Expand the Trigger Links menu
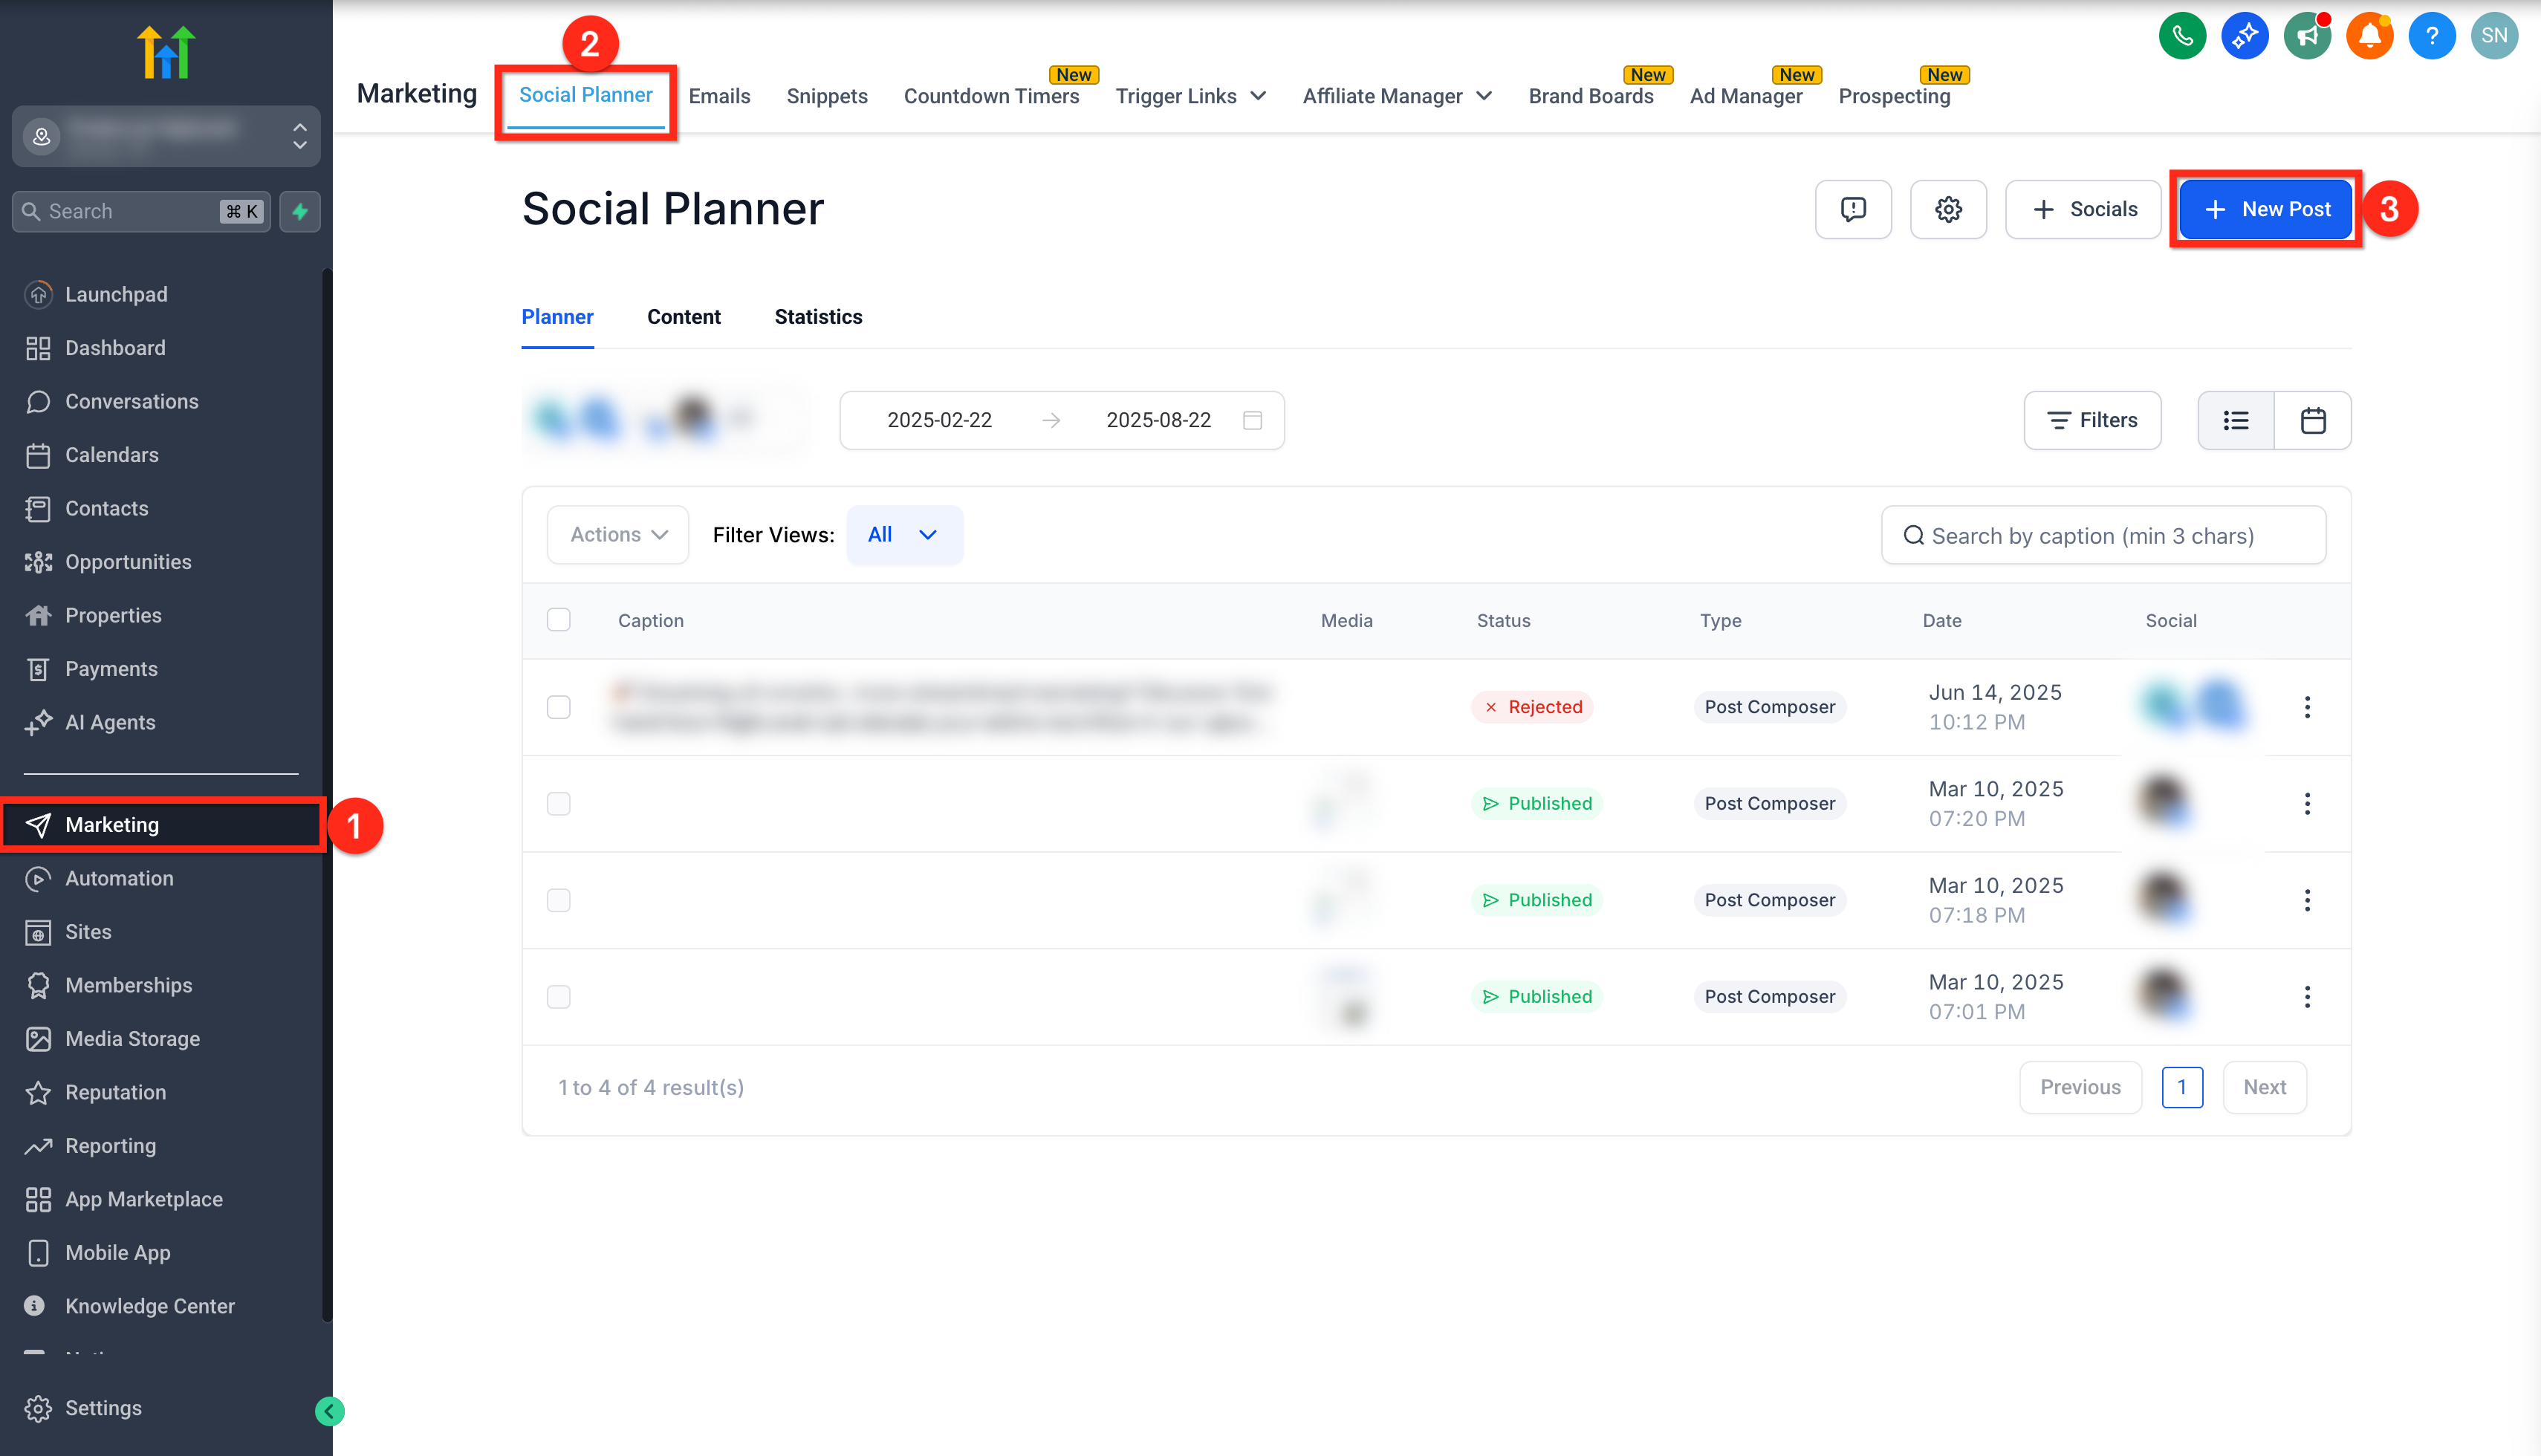The image size is (2541, 1456). (x=1190, y=96)
